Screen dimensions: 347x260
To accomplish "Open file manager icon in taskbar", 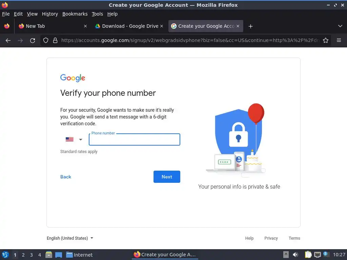I will coord(49,255).
